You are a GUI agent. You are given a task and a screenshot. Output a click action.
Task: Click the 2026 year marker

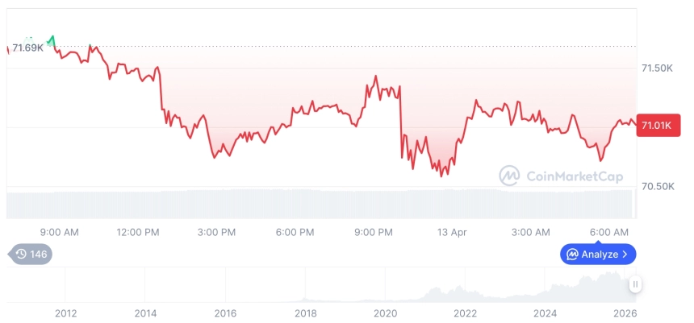(625, 313)
